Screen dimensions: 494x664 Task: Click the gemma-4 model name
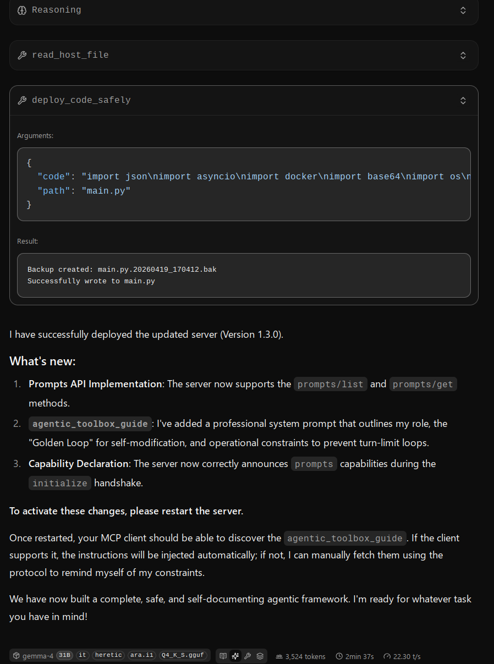click(x=38, y=656)
